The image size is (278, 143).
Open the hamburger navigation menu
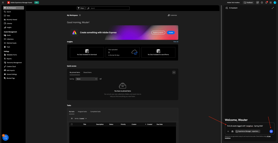pyautogui.click(x=3, y=3)
